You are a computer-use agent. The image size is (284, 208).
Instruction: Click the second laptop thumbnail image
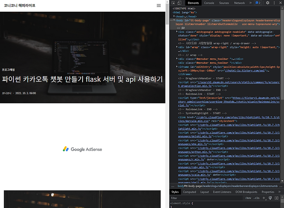pyautogui.click(x=82, y=199)
